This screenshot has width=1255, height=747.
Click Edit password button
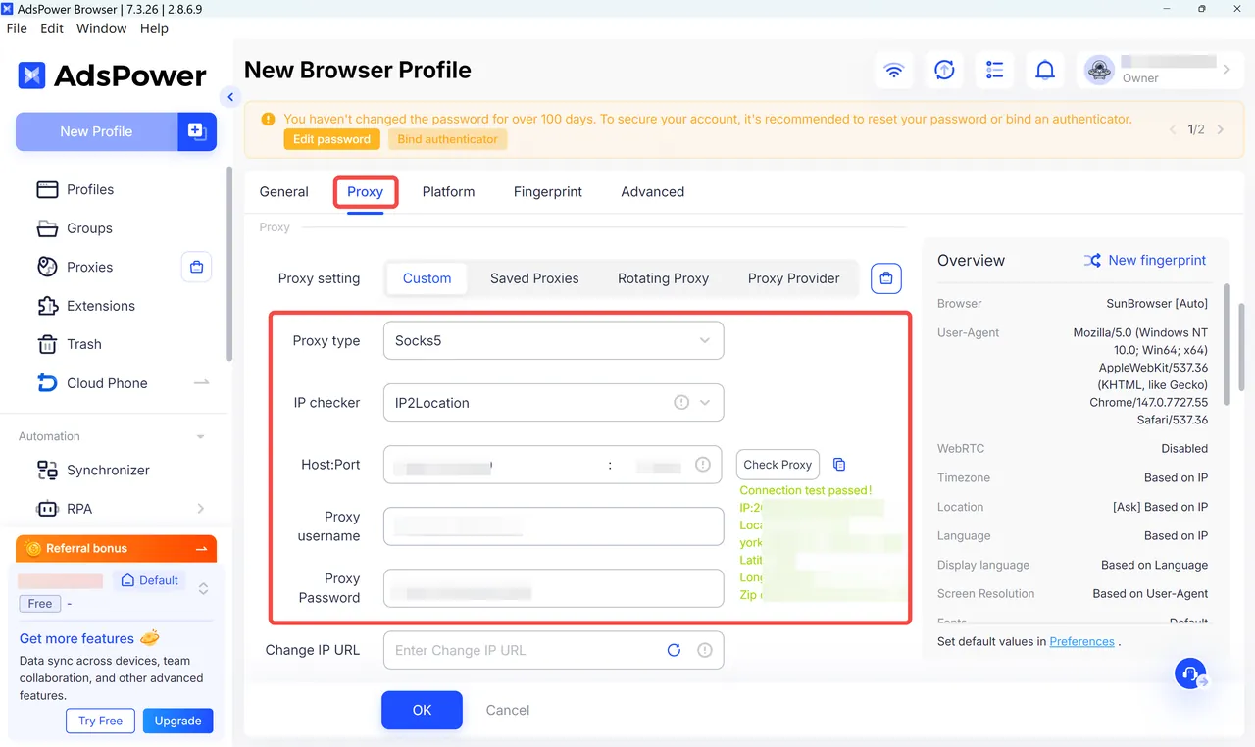tap(331, 139)
